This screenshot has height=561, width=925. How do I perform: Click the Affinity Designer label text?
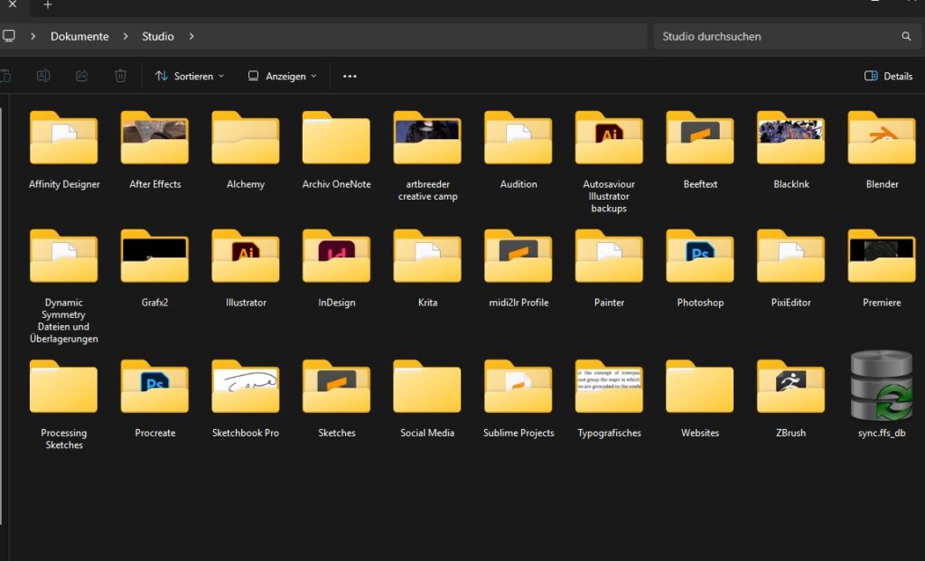click(64, 184)
